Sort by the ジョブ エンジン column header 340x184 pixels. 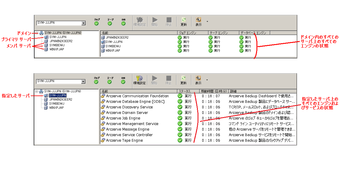[193, 33]
